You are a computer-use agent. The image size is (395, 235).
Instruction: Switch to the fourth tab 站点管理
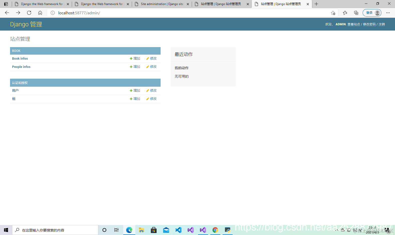point(222,4)
